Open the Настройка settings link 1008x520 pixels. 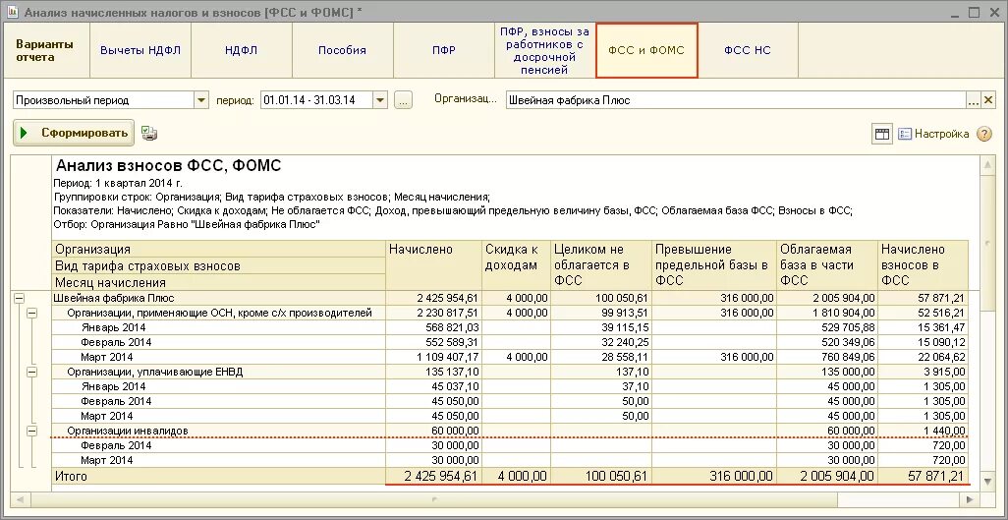(x=933, y=134)
